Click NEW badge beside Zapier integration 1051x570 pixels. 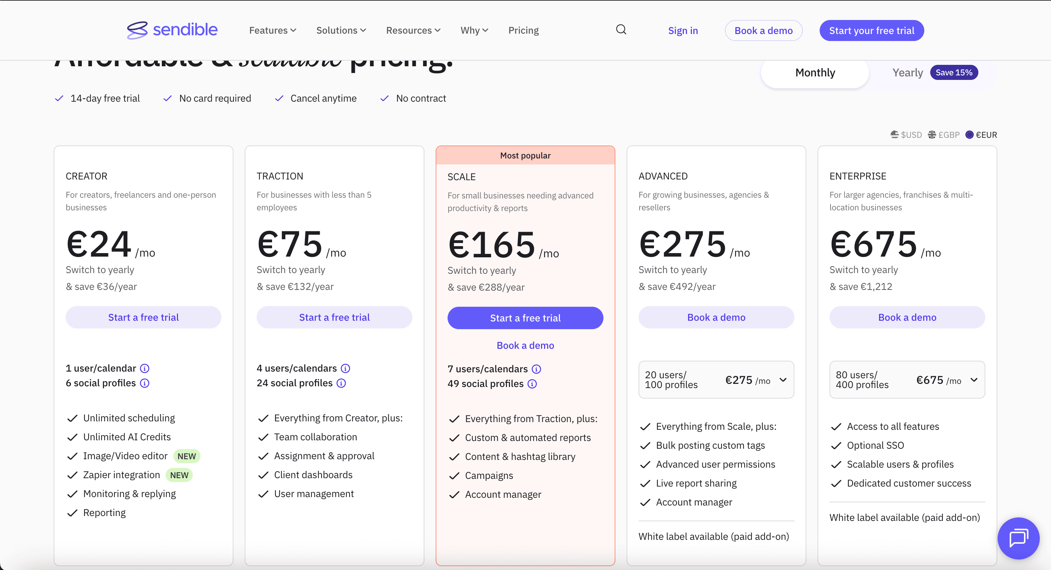pos(179,475)
